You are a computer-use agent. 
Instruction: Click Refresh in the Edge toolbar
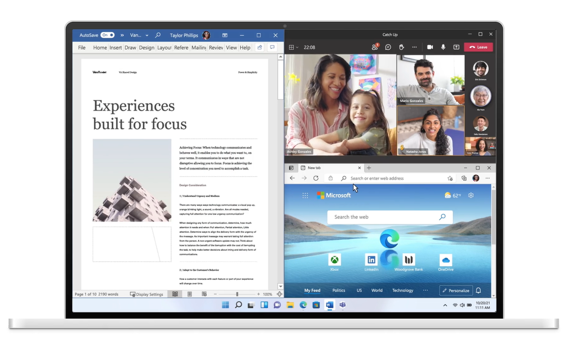[316, 178]
